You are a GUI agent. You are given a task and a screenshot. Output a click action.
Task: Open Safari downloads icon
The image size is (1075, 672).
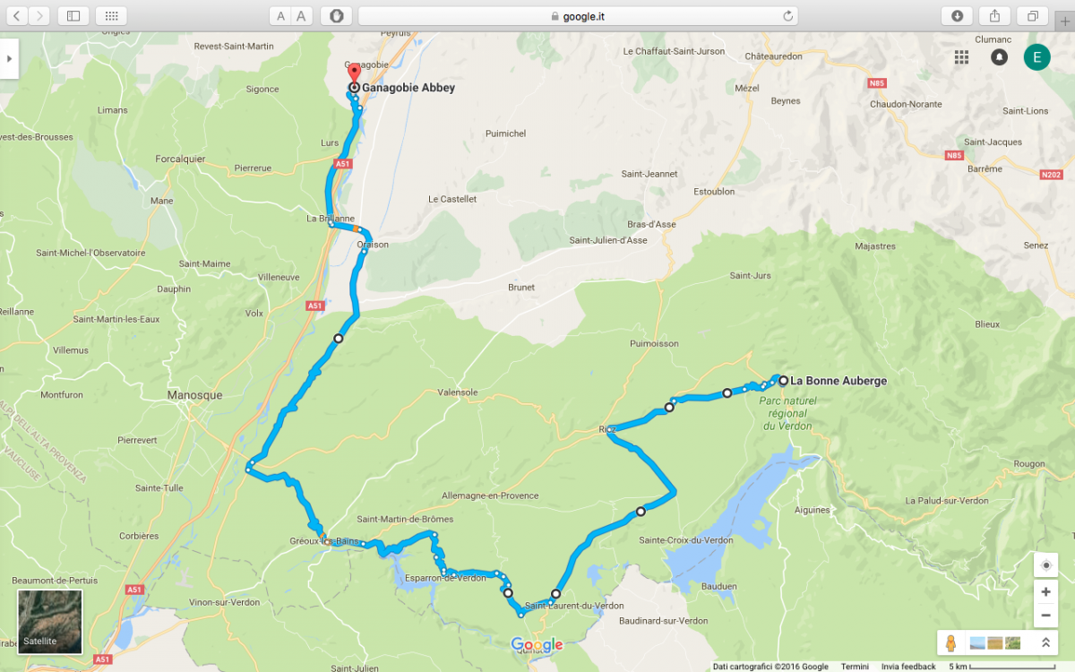958,16
